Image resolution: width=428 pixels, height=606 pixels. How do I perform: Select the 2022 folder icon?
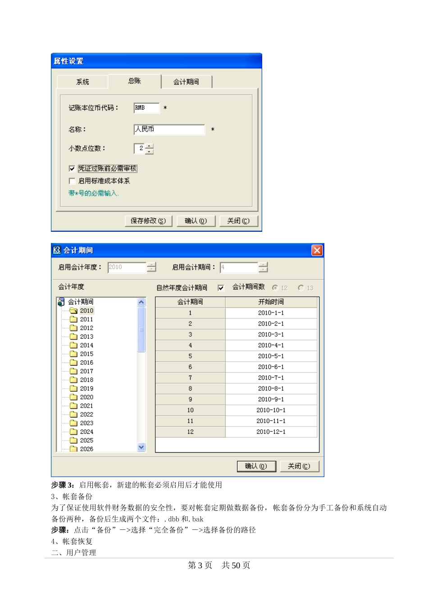73,414
